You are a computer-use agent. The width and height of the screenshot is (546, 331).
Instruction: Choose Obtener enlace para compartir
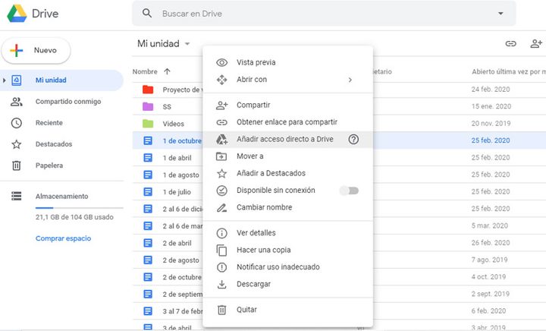287,122
